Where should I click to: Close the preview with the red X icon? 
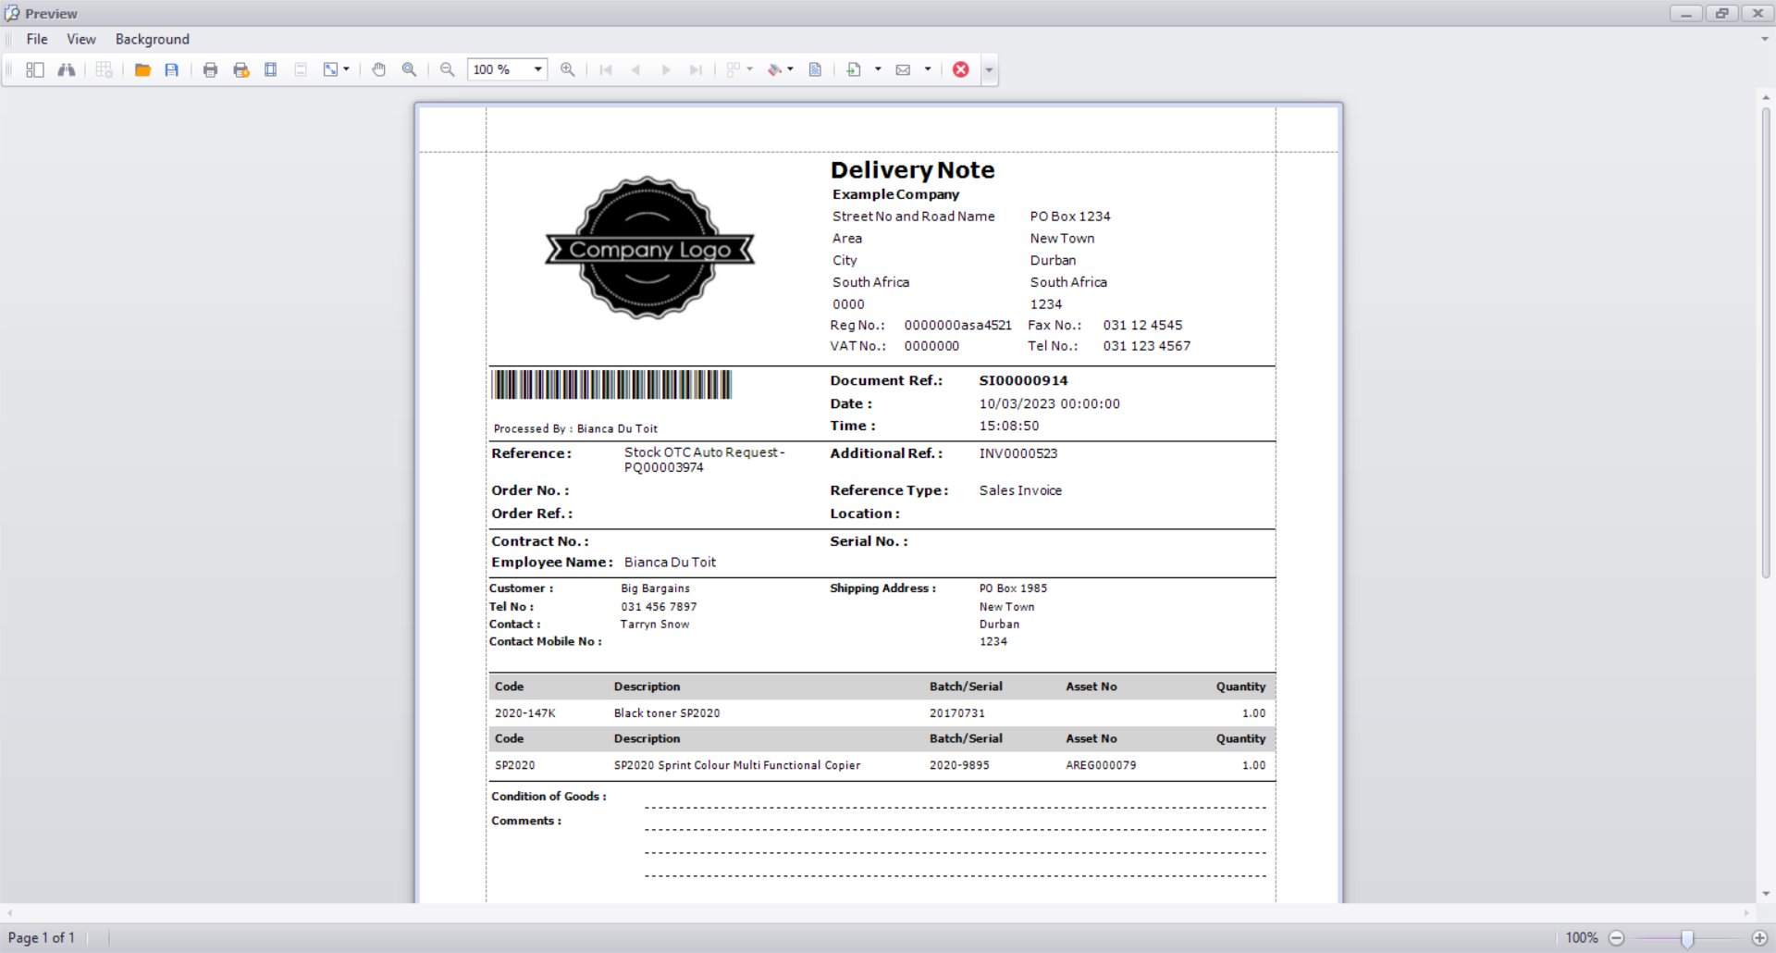[x=961, y=69]
